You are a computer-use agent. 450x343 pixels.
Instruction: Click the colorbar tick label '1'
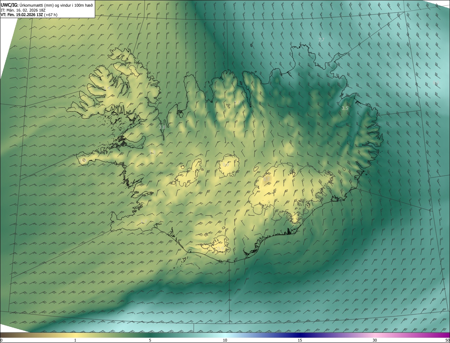tap(75, 340)
